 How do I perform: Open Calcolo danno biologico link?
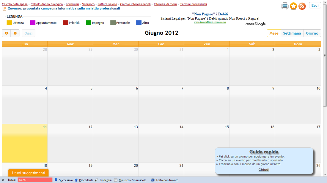pyautogui.click(x=47, y=4)
